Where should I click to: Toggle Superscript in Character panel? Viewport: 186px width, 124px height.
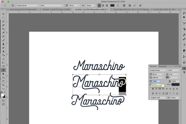[x=167, y=89]
